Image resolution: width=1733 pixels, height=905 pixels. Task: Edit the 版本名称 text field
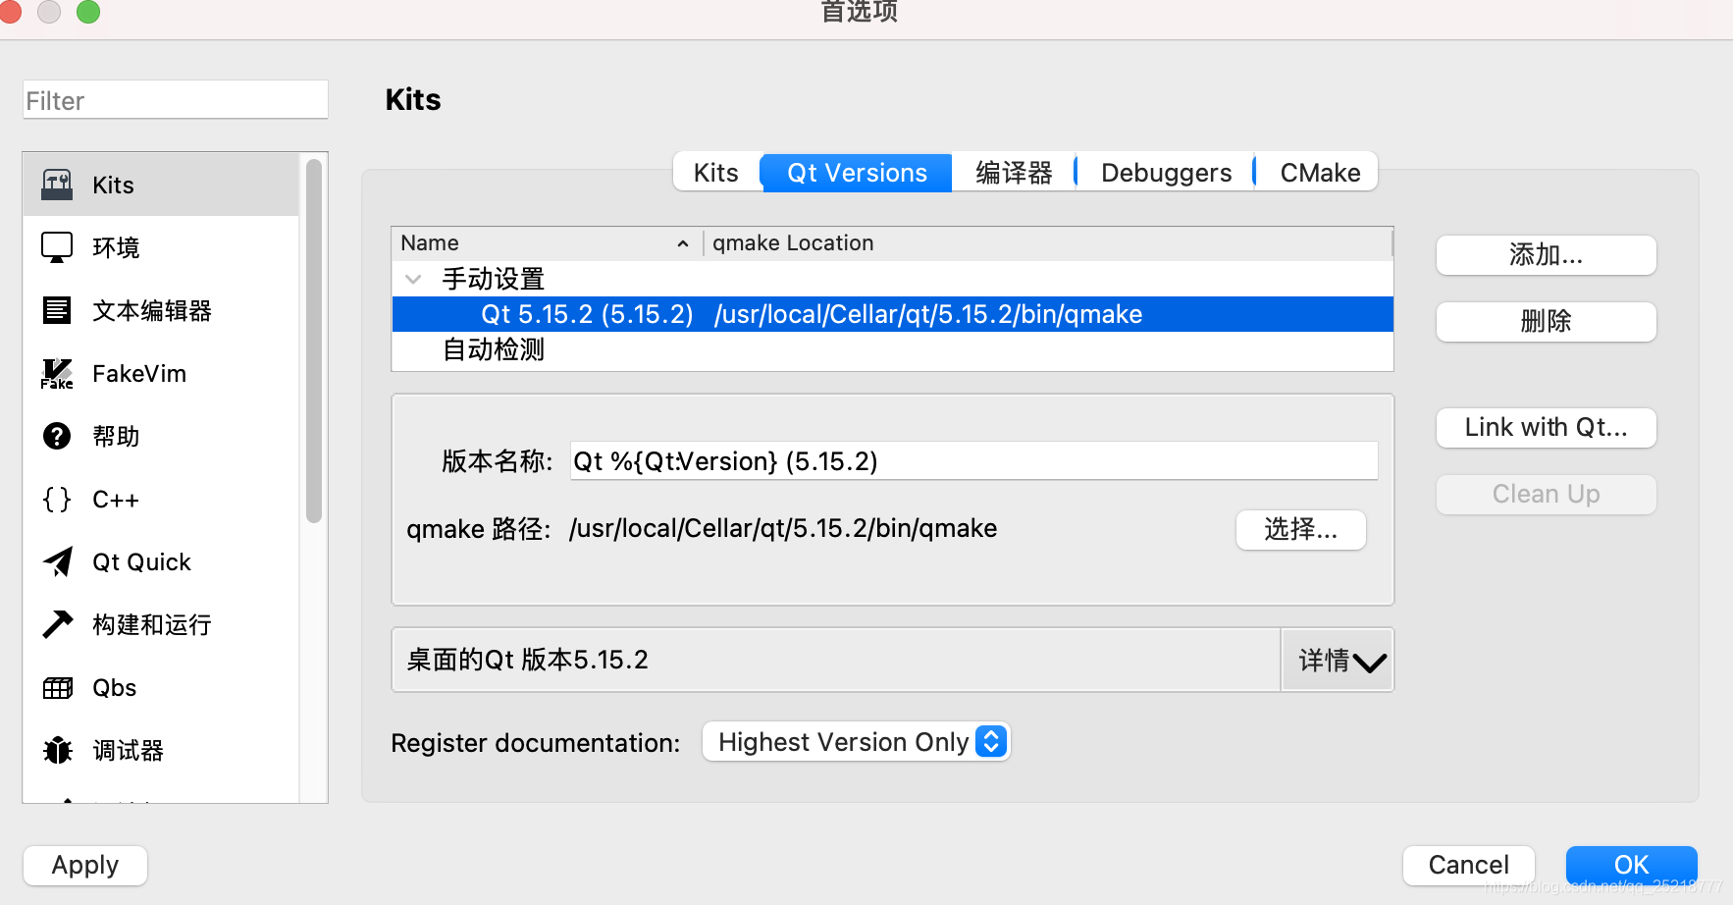[x=973, y=460]
